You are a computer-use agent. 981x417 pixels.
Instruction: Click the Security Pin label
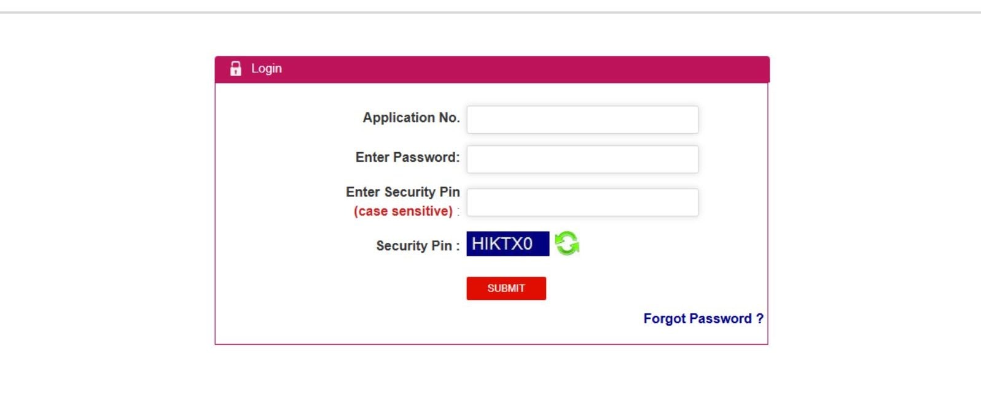tap(413, 246)
